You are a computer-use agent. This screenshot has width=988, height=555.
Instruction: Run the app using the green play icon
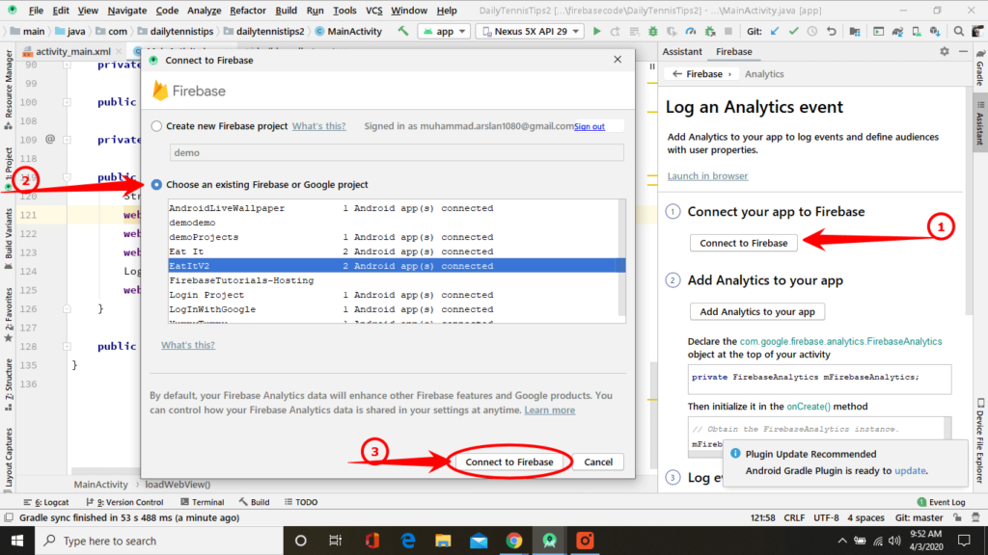coord(596,30)
